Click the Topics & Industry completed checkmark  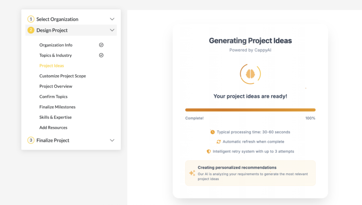(x=101, y=55)
